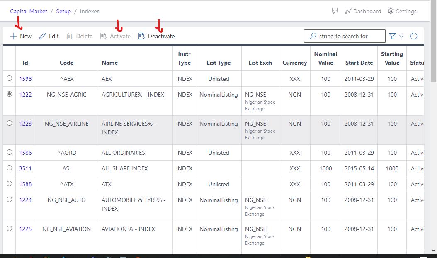Refresh the indexes list
The width and height of the screenshot is (437, 258).
click(x=413, y=36)
